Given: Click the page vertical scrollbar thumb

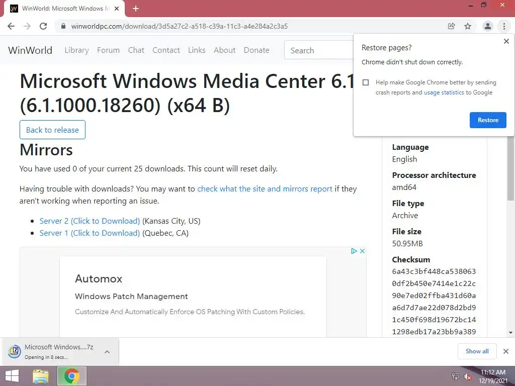Looking at the screenshot, I should (510, 168).
